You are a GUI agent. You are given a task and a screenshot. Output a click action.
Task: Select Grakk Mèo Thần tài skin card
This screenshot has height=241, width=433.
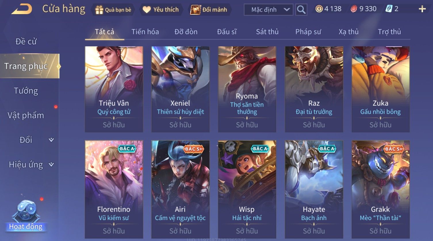(x=380, y=189)
